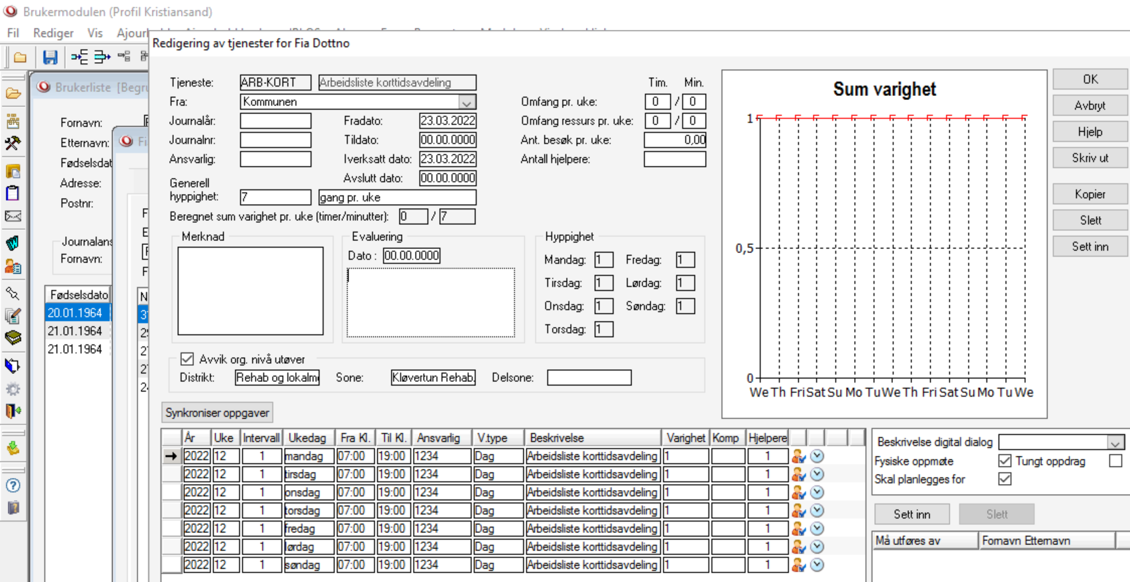
Task: Click the tree icon with right arrow
Action: pyautogui.click(x=102, y=57)
